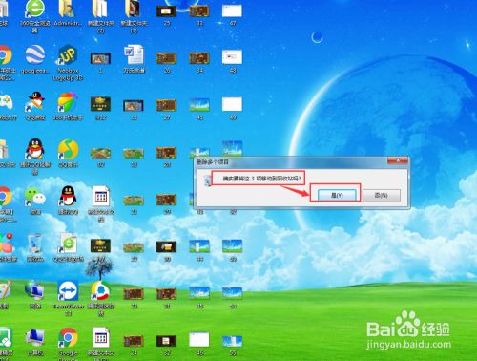Select the Google Chrome shortcut at bottom
477x361 pixels.
click(68, 344)
